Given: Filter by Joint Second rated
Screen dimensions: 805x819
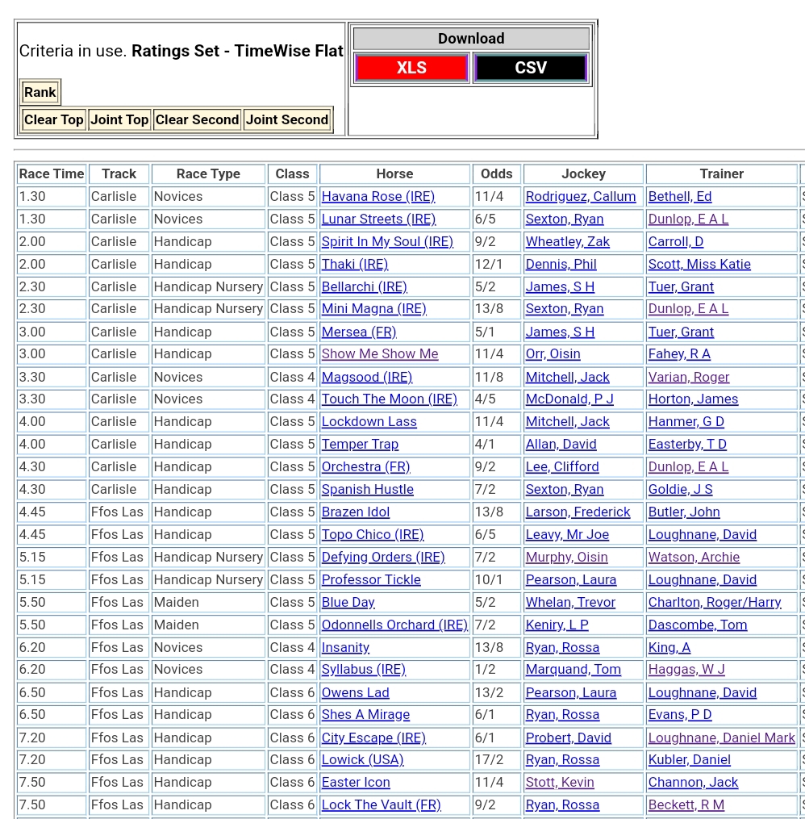Looking at the screenshot, I should point(287,119).
